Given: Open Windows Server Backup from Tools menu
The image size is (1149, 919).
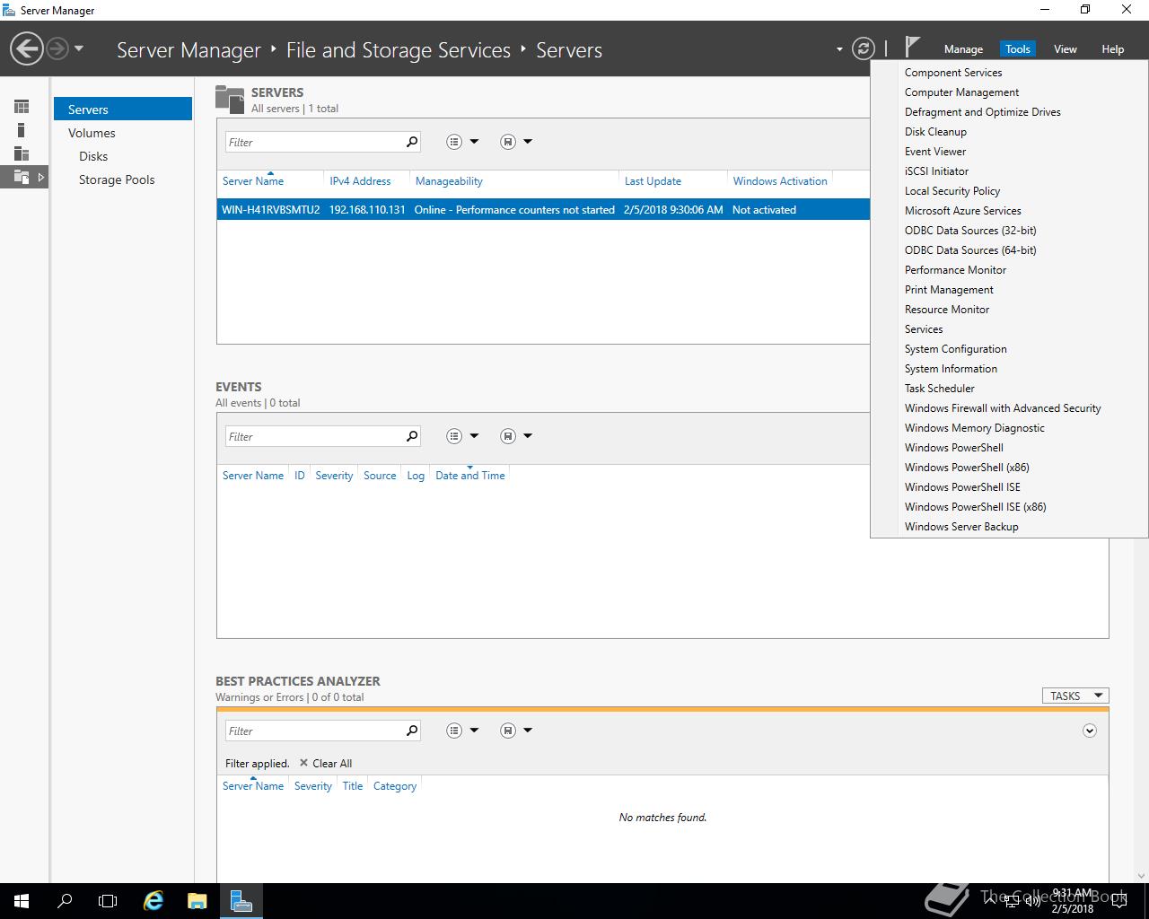Looking at the screenshot, I should coord(961,527).
